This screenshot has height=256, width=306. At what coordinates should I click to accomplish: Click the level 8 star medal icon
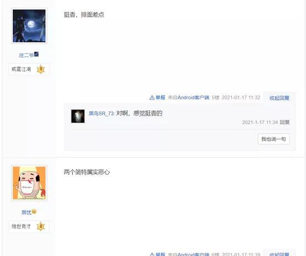[x=41, y=226]
